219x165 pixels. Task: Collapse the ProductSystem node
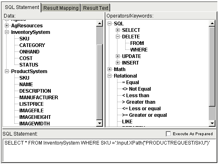pos(7,71)
